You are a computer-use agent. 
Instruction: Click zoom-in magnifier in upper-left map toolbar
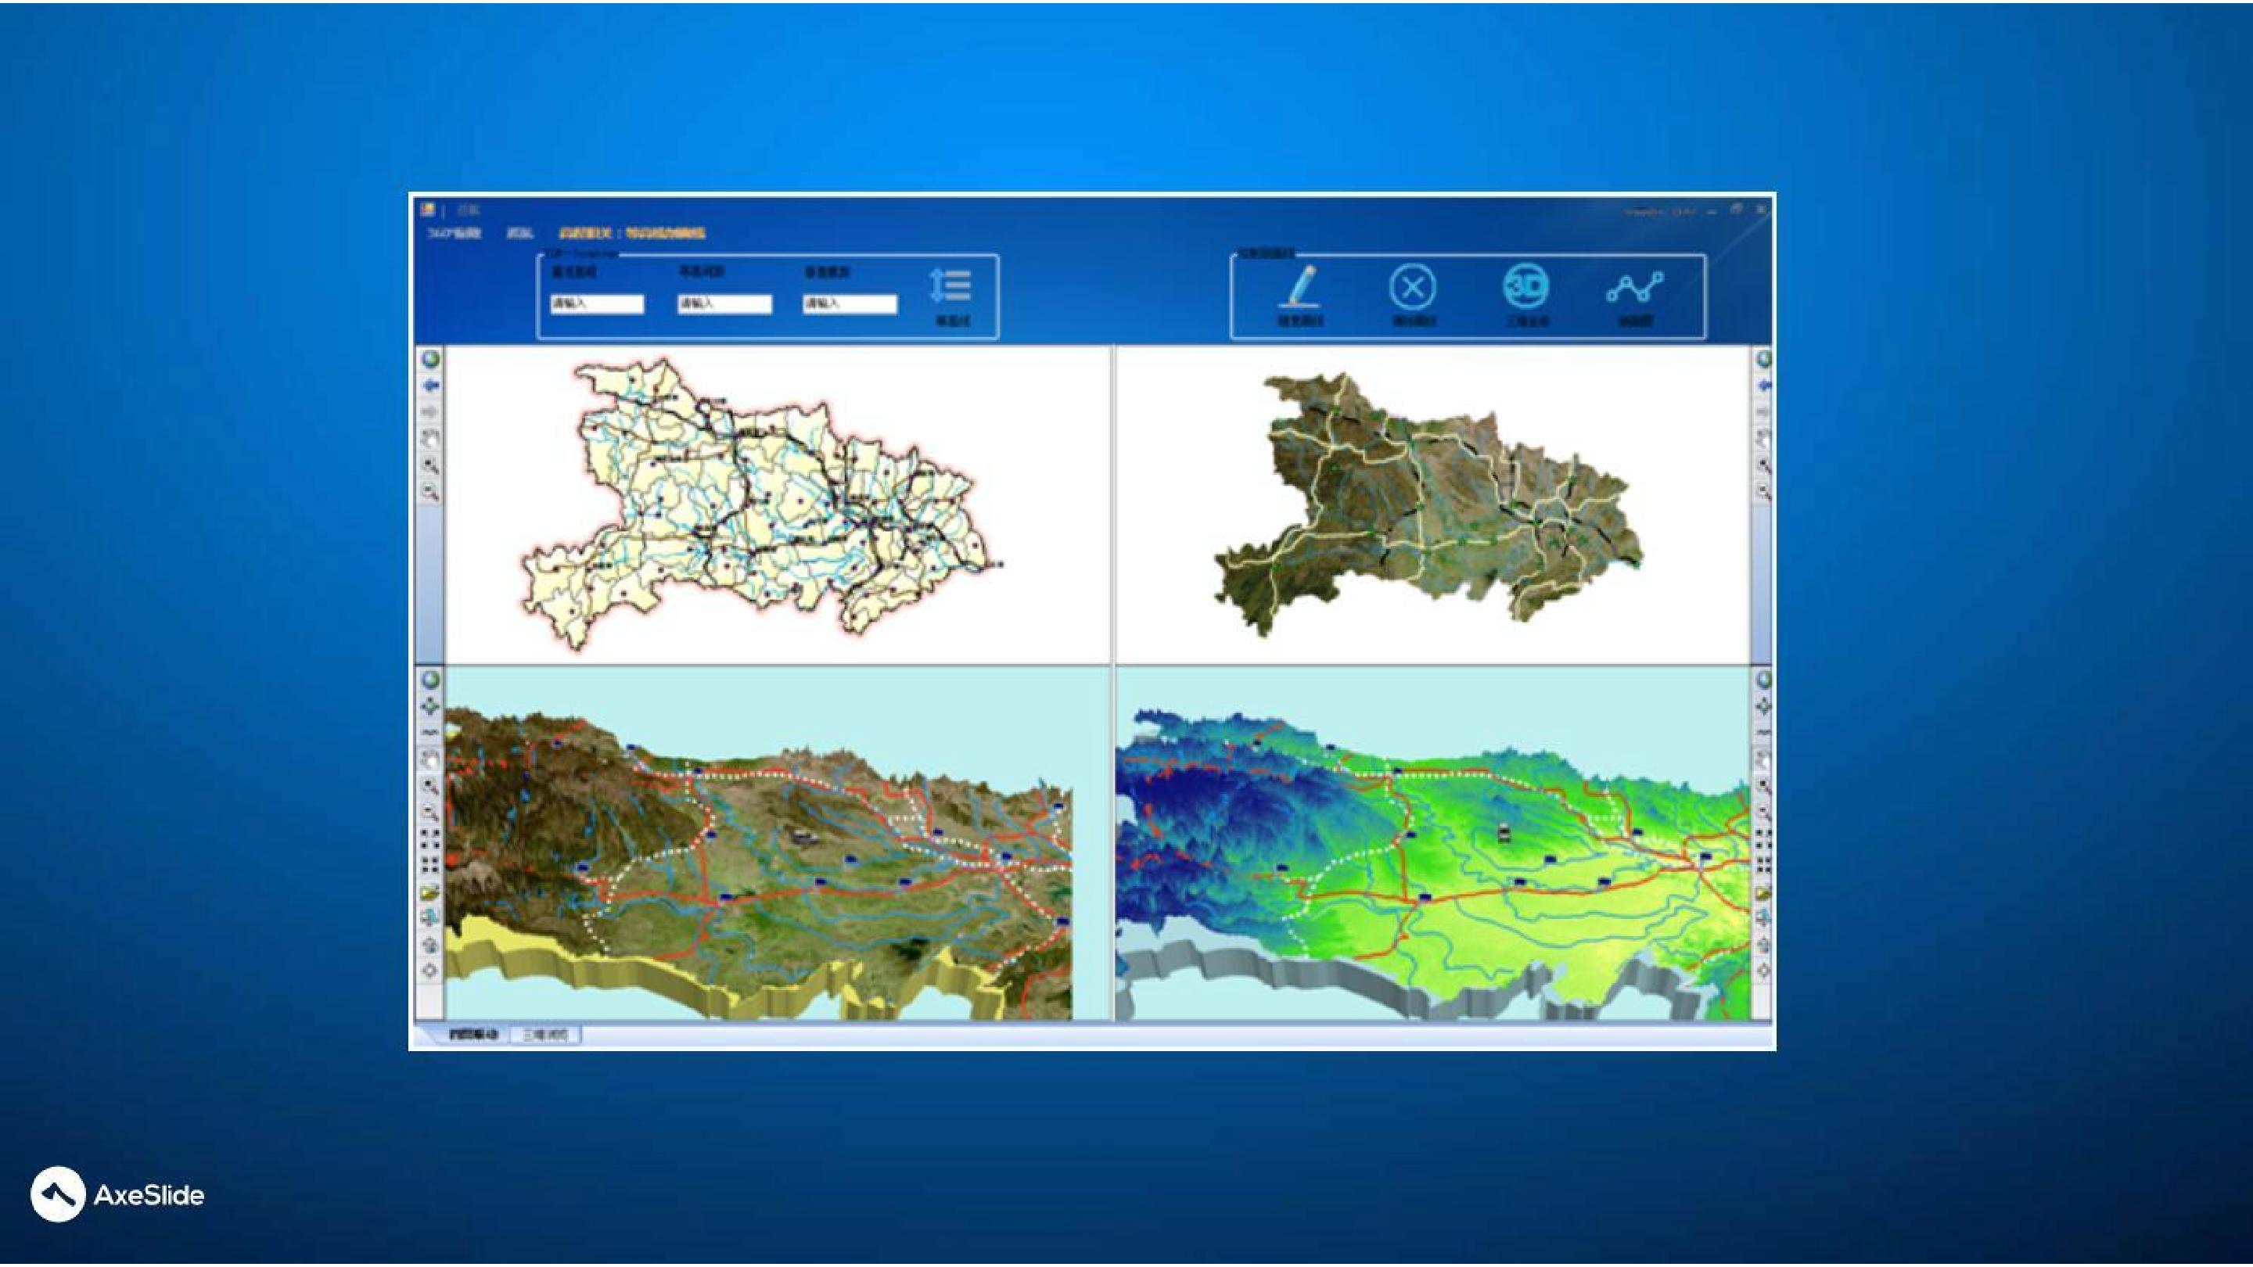coord(430,465)
